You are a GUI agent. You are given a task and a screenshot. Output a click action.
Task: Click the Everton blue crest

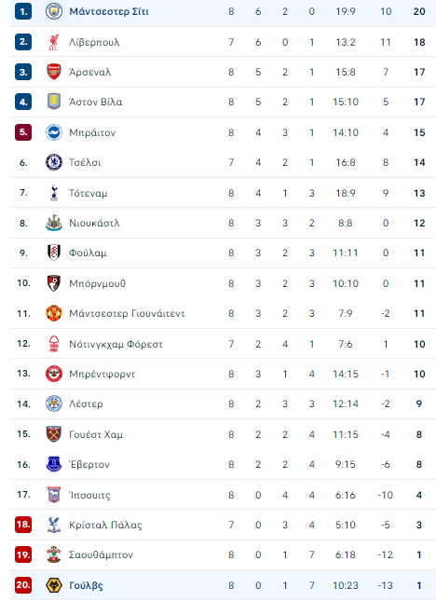[54, 464]
